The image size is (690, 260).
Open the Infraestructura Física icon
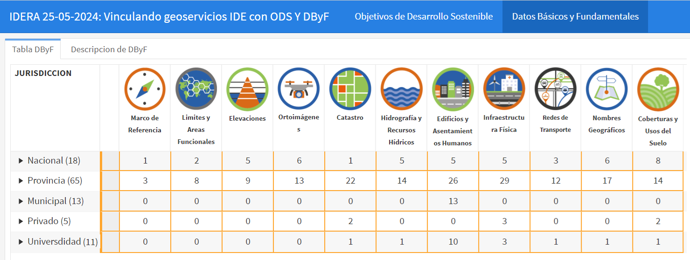(x=504, y=89)
